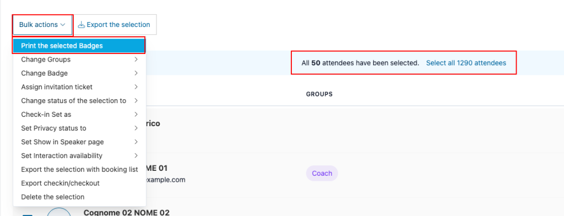Image resolution: width=564 pixels, height=216 pixels.
Task: Select Set Privacy status to entry
Action: pos(79,128)
